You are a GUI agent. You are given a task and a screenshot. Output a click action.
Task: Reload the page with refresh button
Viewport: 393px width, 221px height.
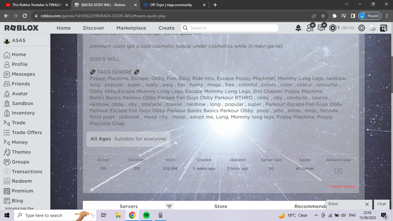point(25,16)
